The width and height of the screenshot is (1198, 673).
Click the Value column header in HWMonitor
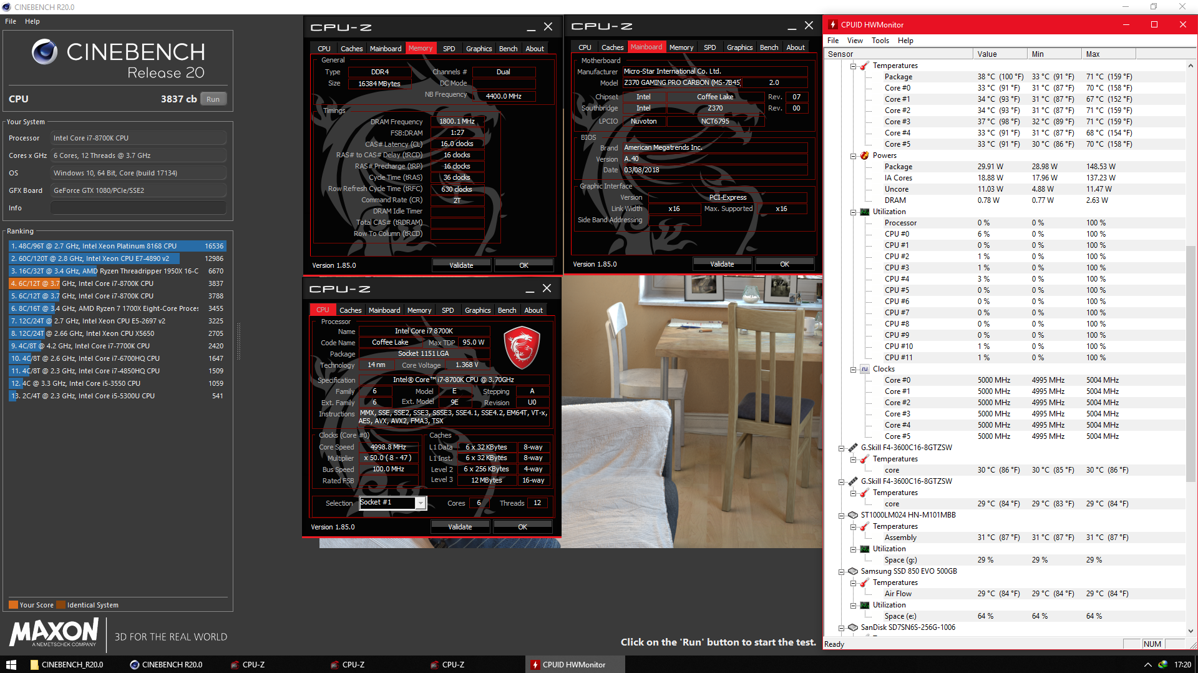click(1000, 54)
